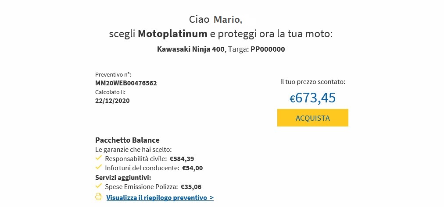Click the Infortuni del conducente price €54,00
The height and width of the screenshot is (207, 444).
pos(192,168)
